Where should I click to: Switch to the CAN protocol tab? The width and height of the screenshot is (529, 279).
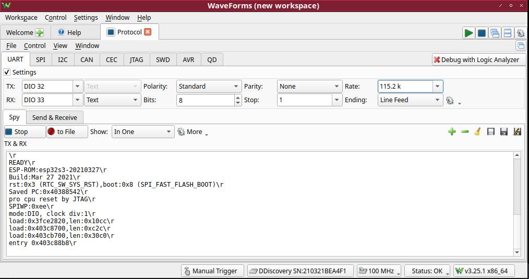click(x=87, y=60)
